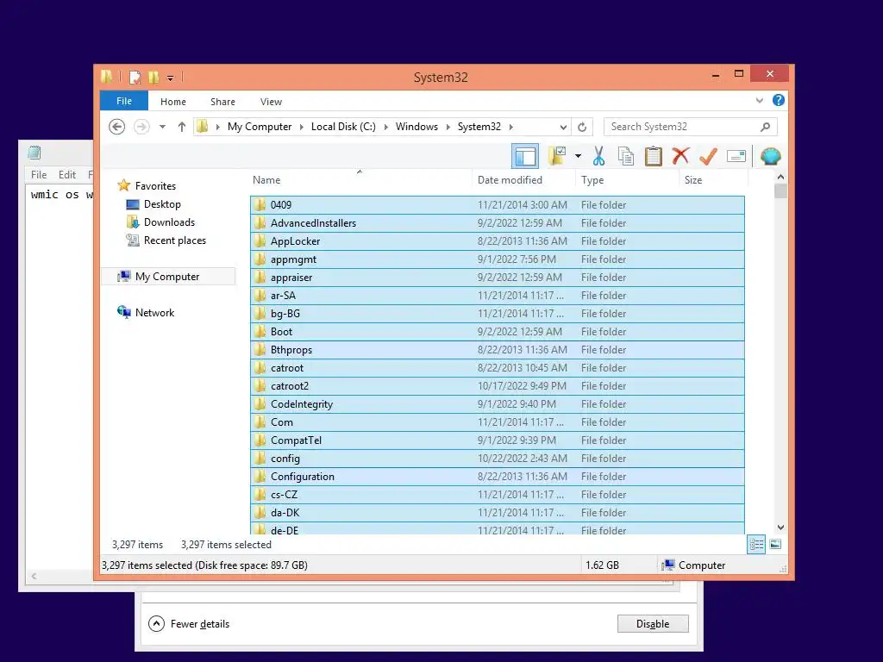The height and width of the screenshot is (662, 883).
Task: Expand the arrow beside folder options icon
Action: click(x=578, y=156)
